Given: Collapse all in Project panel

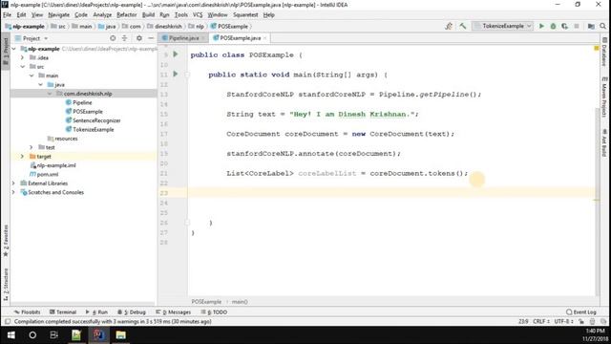Looking at the screenshot, I should coord(124,38).
